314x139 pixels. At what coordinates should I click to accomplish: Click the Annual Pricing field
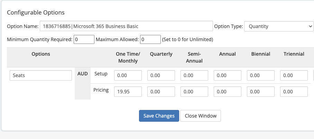point(228,92)
